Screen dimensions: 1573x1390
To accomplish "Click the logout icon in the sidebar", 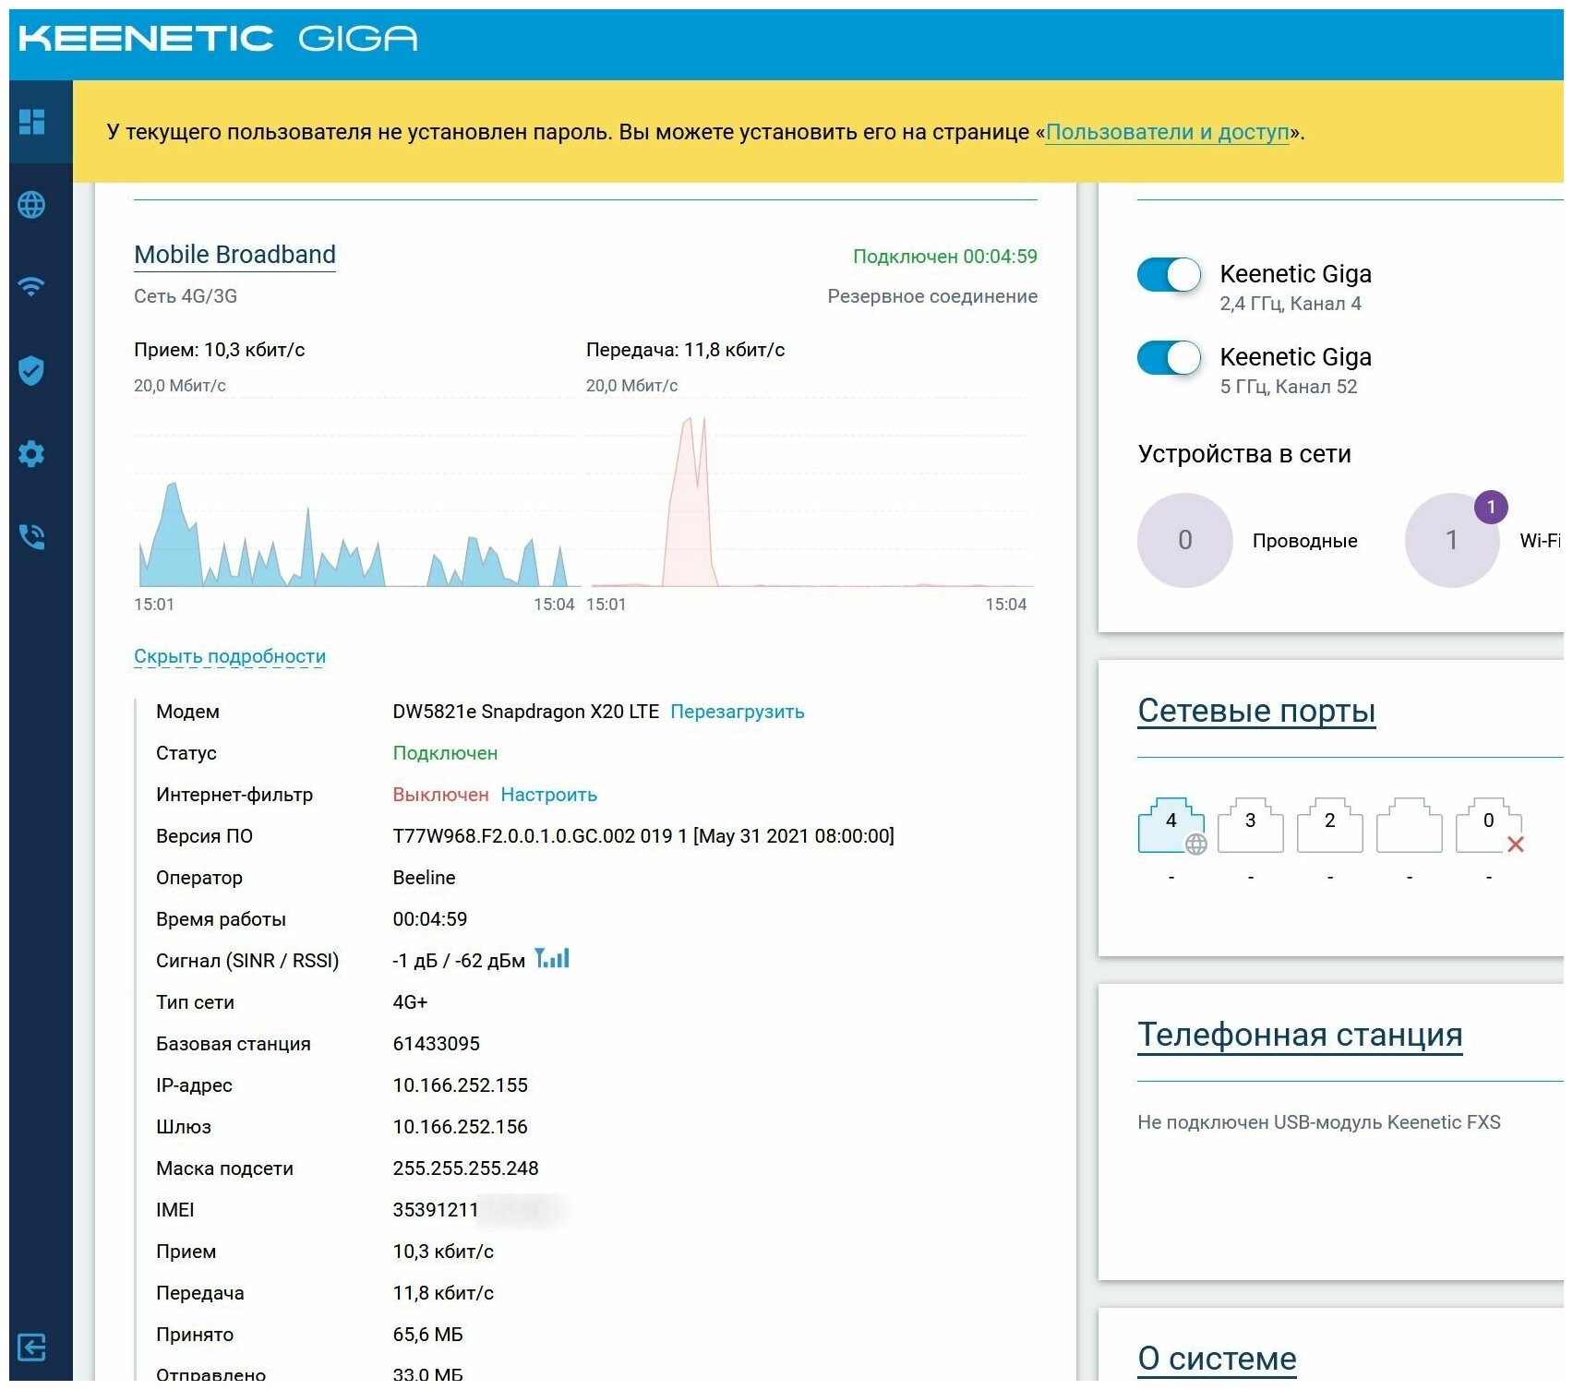I will tap(31, 1348).
